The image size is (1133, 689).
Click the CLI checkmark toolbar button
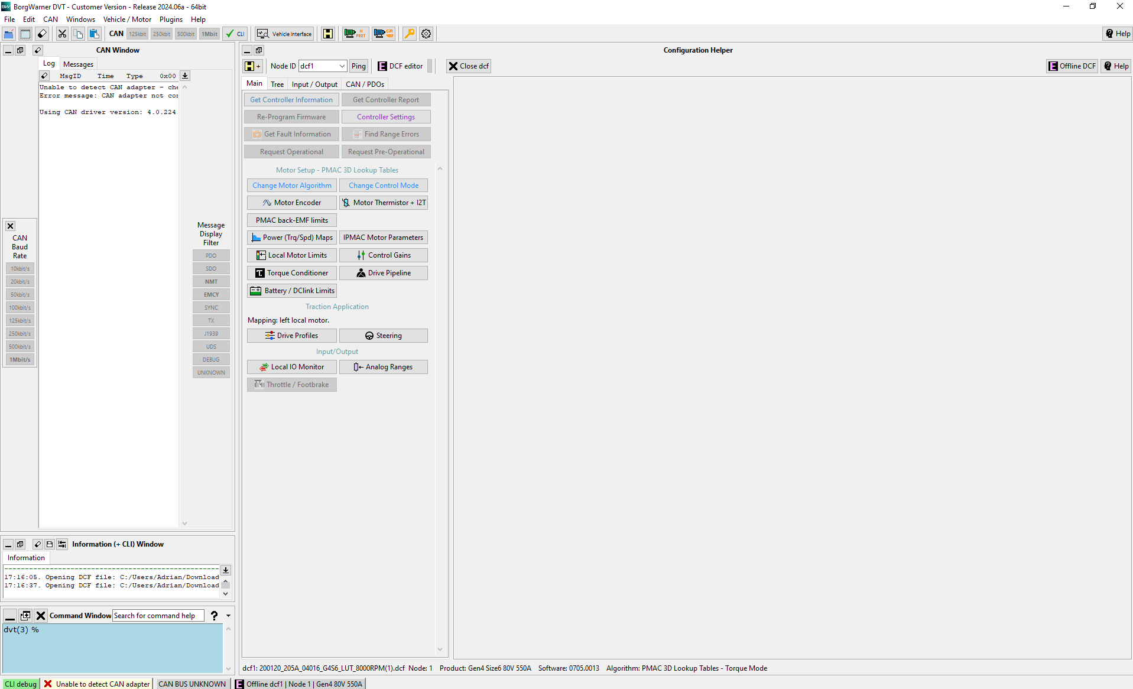pyautogui.click(x=235, y=34)
